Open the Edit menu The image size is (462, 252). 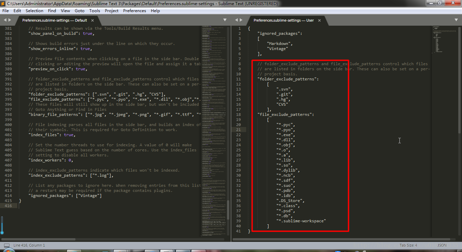(17, 10)
